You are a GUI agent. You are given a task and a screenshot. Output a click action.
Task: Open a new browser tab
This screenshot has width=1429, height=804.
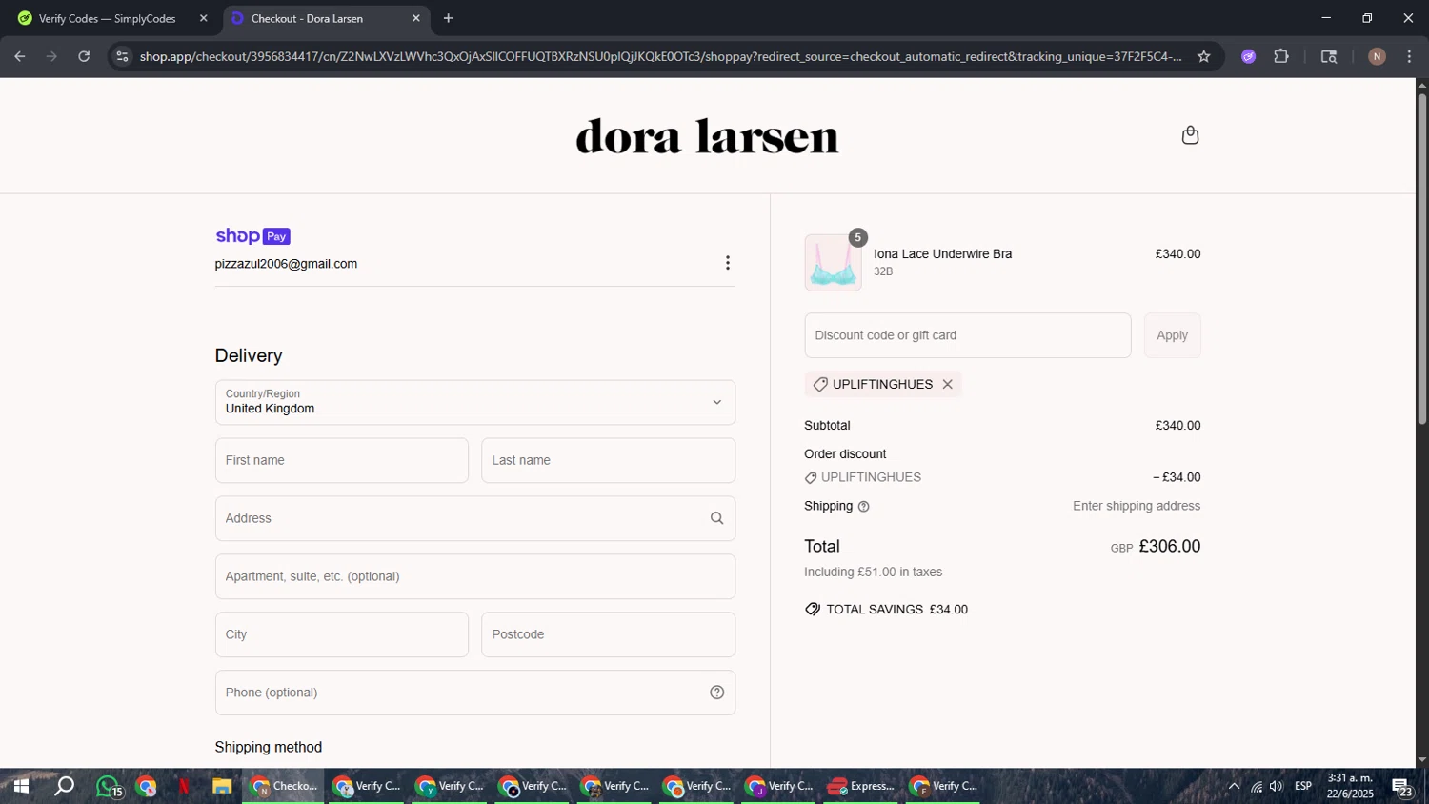(x=448, y=18)
